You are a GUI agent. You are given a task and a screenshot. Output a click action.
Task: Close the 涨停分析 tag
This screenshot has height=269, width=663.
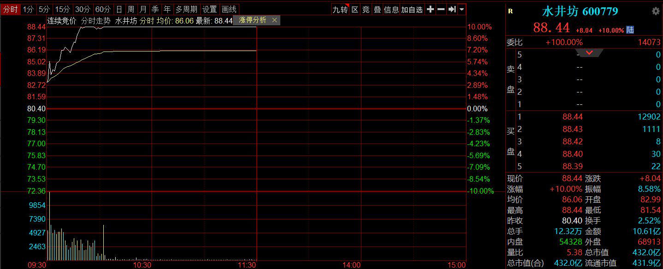tap(274, 20)
